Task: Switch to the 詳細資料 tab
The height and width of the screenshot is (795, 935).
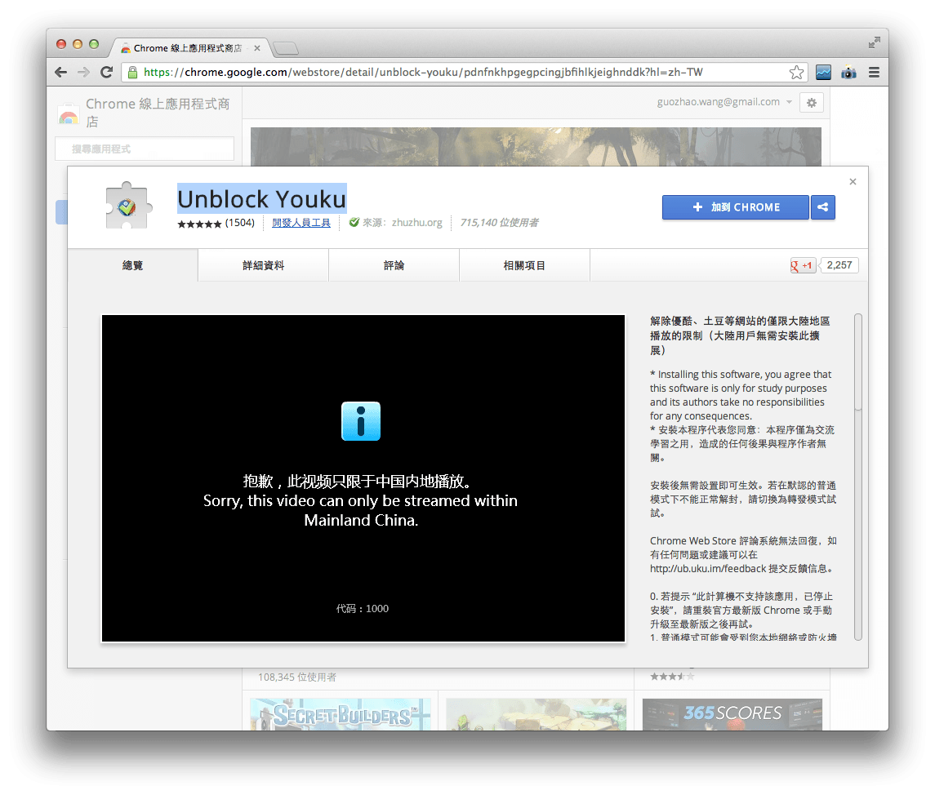Action: coord(263,264)
